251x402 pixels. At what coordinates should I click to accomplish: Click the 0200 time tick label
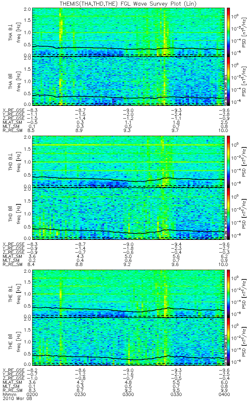[x=32, y=395]
